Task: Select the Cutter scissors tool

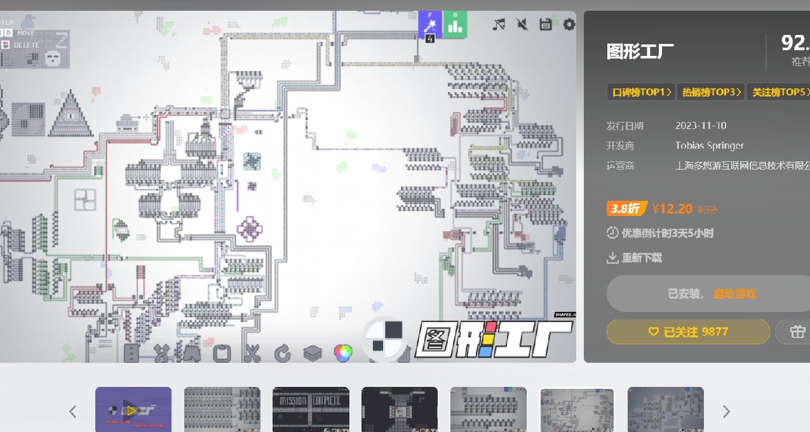Action: (x=252, y=354)
